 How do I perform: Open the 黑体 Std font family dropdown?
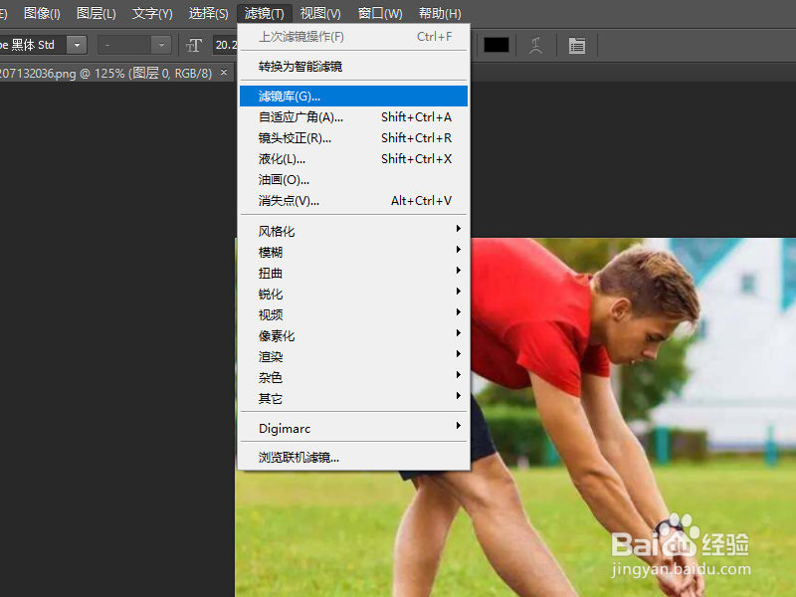click(x=77, y=45)
